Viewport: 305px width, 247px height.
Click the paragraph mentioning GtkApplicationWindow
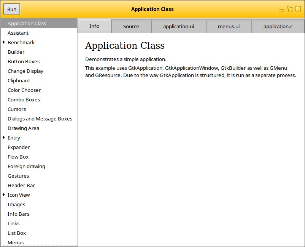click(x=191, y=72)
